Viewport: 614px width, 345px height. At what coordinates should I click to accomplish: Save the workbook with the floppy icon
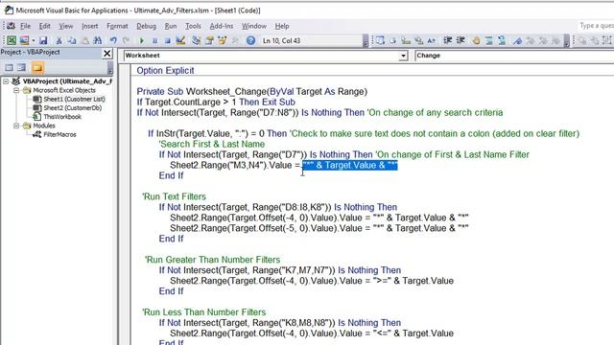coord(43,40)
